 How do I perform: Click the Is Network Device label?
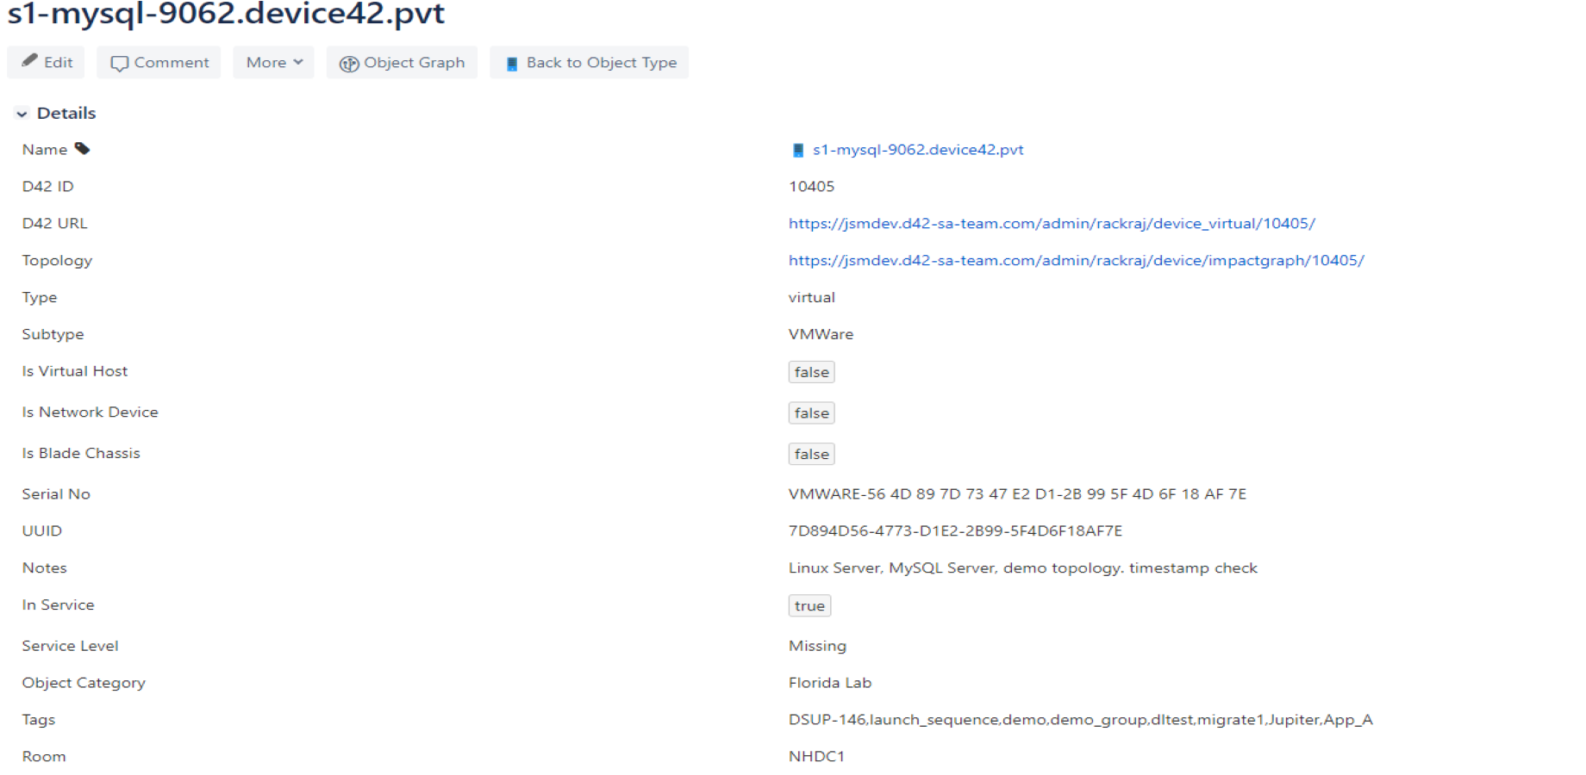(x=90, y=412)
